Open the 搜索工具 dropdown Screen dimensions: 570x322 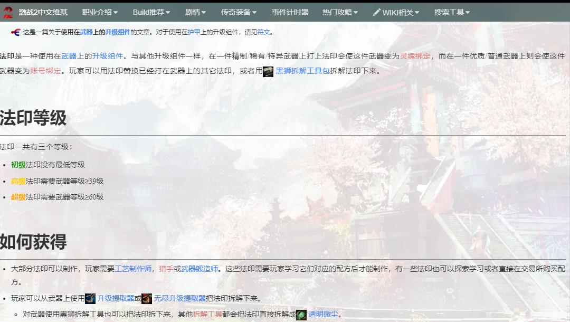coord(449,12)
